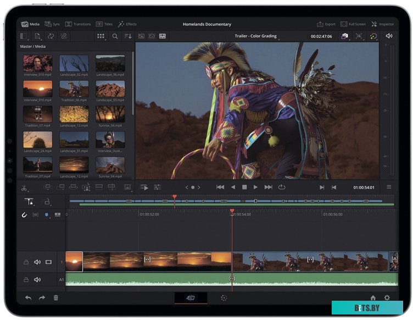Mute the viewer audio speaker icon

(x=389, y=36)
